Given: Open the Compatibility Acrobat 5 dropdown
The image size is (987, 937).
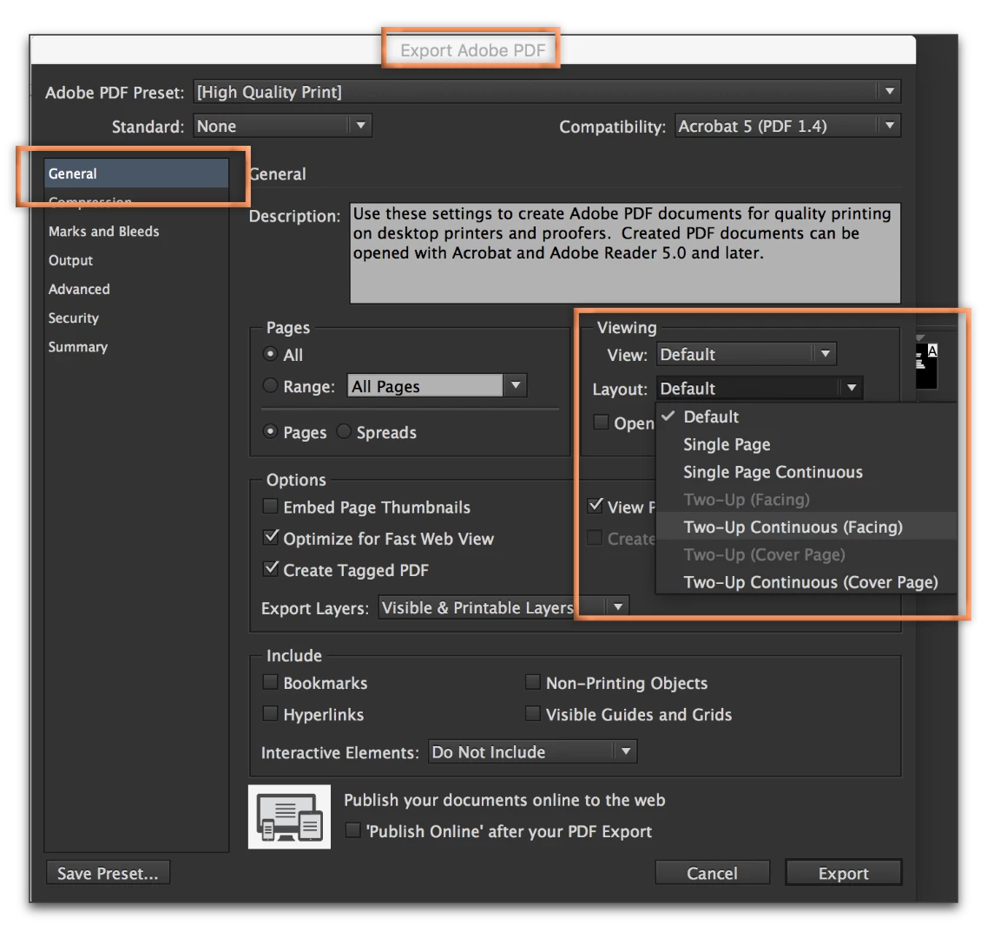Looking at the screenshot, I should (787, 126).
